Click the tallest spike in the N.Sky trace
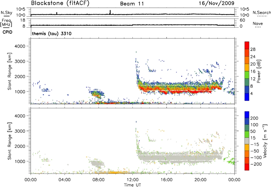This screenshot has height=187, width=271. click(x=110, y=12)
